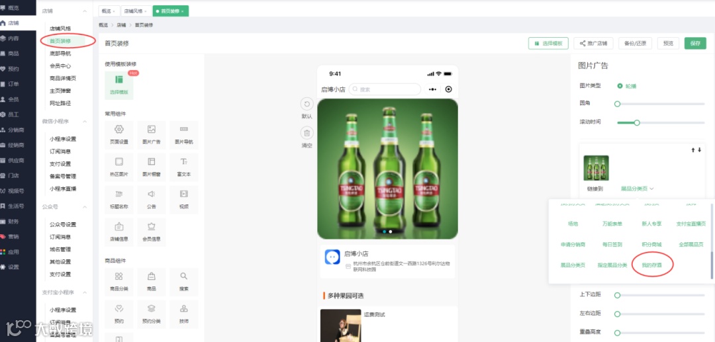This screenshot has height=342, width=715.
Task: Open 设置 in the dark sidebar
Action: point(14,267)
